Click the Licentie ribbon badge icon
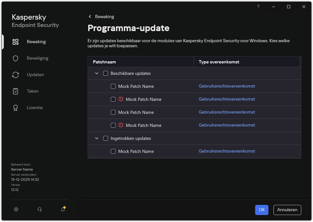 pyautogui.click(x=15, y=108)
